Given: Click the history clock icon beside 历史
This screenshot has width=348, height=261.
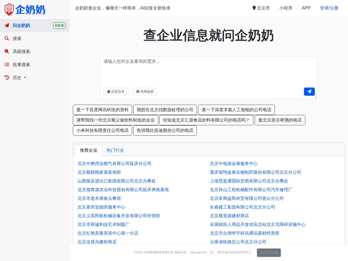Looking at the screenshot, I should [7, 77].
